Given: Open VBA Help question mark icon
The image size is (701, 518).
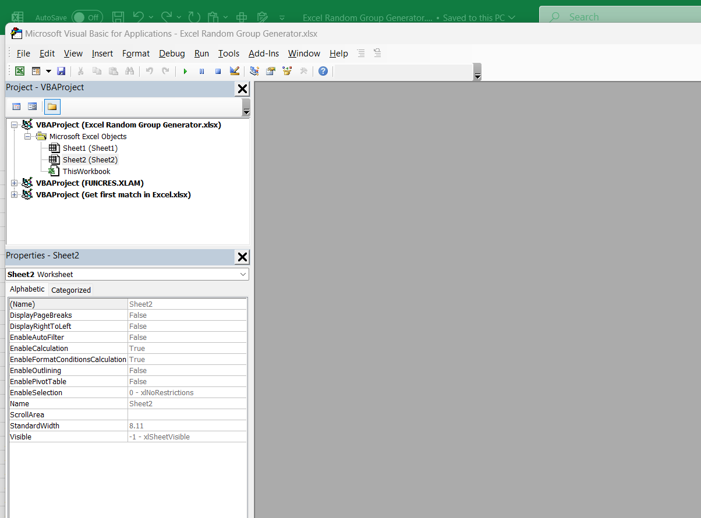Looking at the screenshot, I should point(323,71).
